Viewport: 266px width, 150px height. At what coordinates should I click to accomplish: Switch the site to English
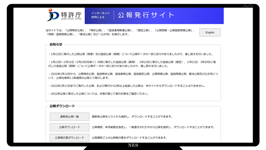[210, 32]
